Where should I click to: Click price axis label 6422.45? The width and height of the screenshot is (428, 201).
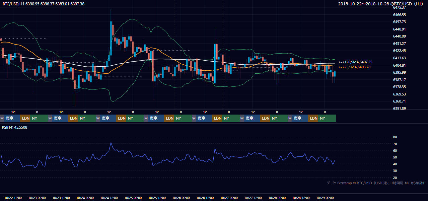tap(400, 51)
